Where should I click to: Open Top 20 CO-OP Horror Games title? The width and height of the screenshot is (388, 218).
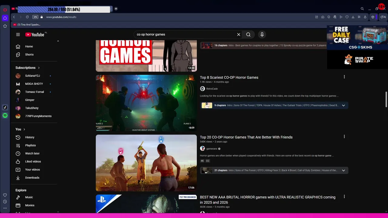click(246, 137)
